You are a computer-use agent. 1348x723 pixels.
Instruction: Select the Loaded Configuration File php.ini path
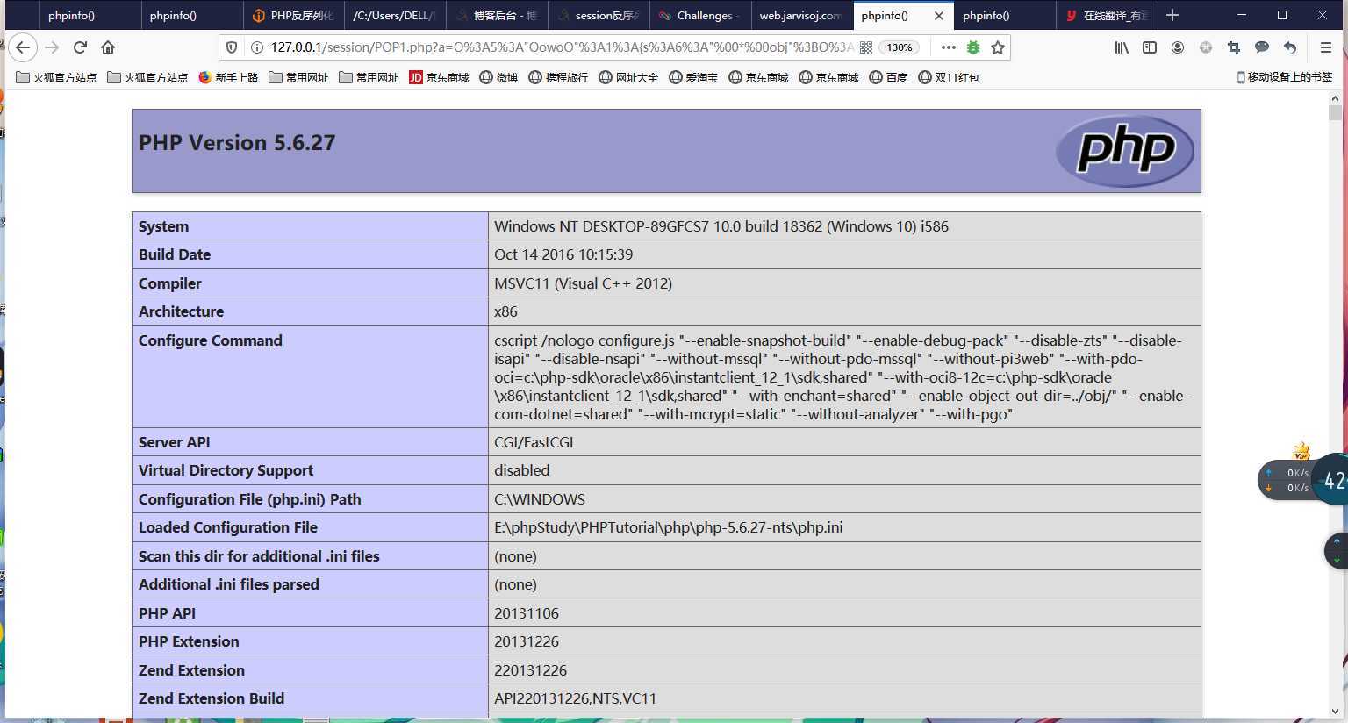[669, 527]
